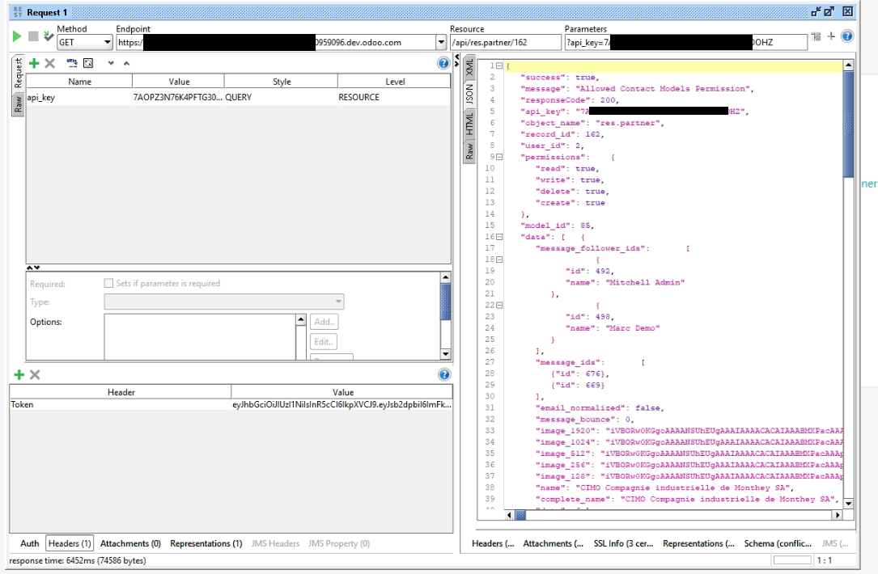Viewport: 878px width, 574px height.
Task: Switch to the XML response view tab
Action: pyautogui.click(x=469, y=68)
